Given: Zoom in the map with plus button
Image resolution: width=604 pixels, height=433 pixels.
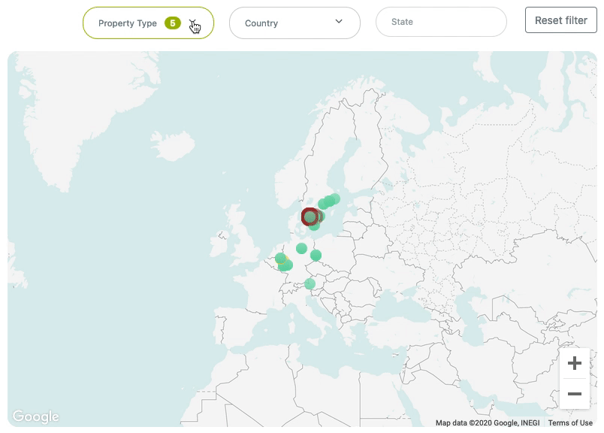Looking at the screenshot, I should 575,364.
